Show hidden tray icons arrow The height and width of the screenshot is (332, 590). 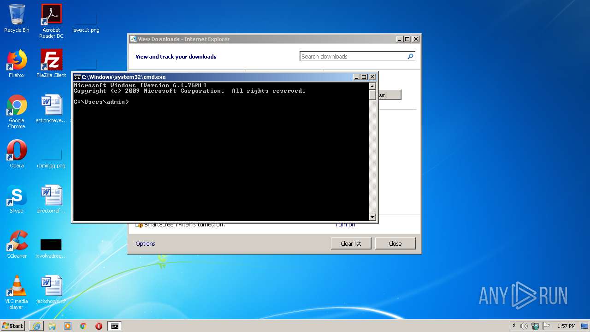click(x=514, y=326)
